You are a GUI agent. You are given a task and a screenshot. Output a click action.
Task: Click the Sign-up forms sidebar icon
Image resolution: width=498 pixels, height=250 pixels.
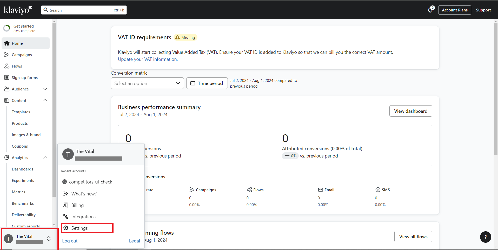pyautogui.click(x=7, y=77)
